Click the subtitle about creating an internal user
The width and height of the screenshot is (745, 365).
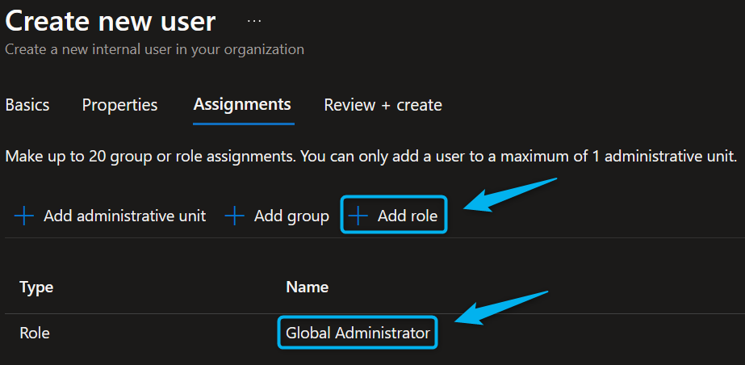coord(154,49)
